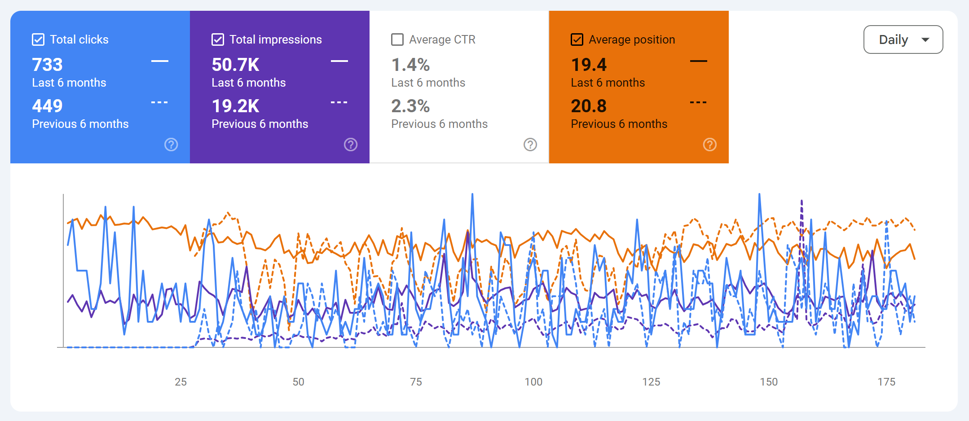Click the 19.4 average position value
969x421 pixels.
coord(589,65)
